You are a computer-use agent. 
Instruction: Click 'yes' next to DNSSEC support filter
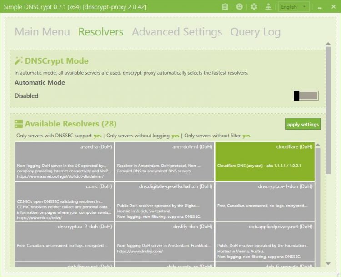[98, 136]
